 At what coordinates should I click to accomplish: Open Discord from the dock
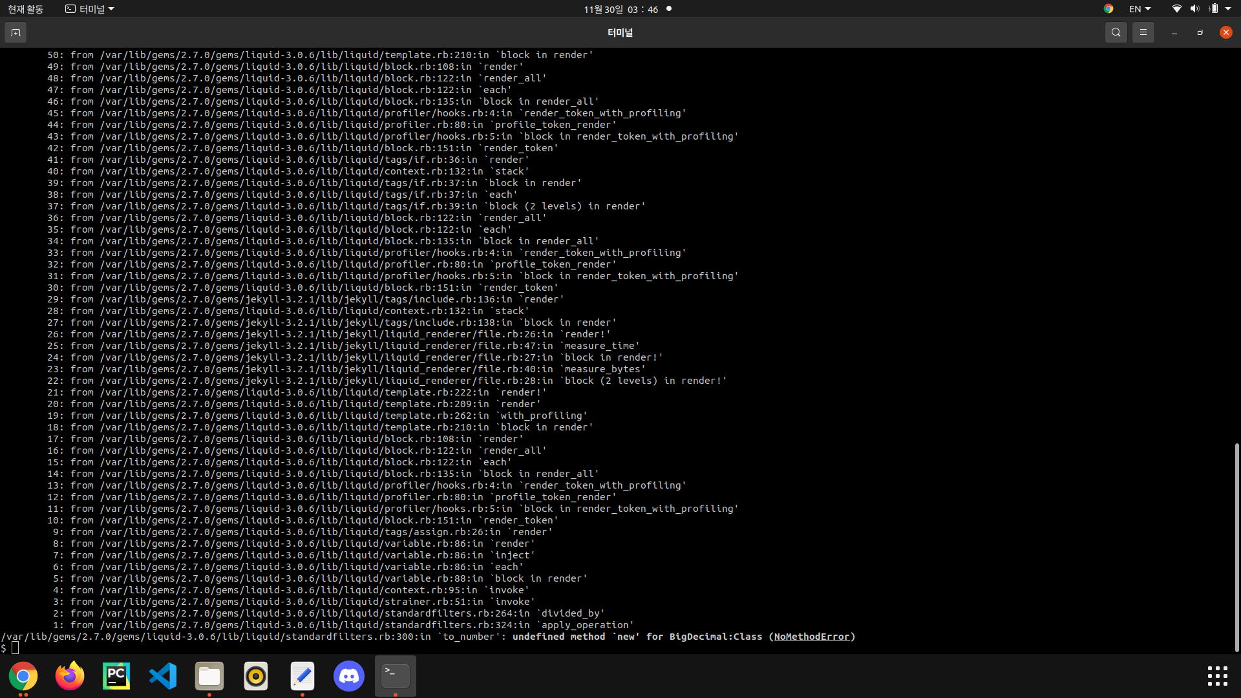coord(349,677)
